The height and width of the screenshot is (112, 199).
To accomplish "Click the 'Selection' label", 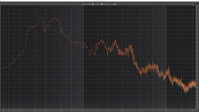I will coord(98,4).
